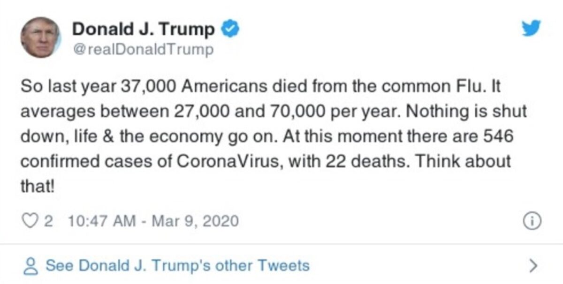Open the tweet info circle icon
563x284 pixels.
click(533, 220)
